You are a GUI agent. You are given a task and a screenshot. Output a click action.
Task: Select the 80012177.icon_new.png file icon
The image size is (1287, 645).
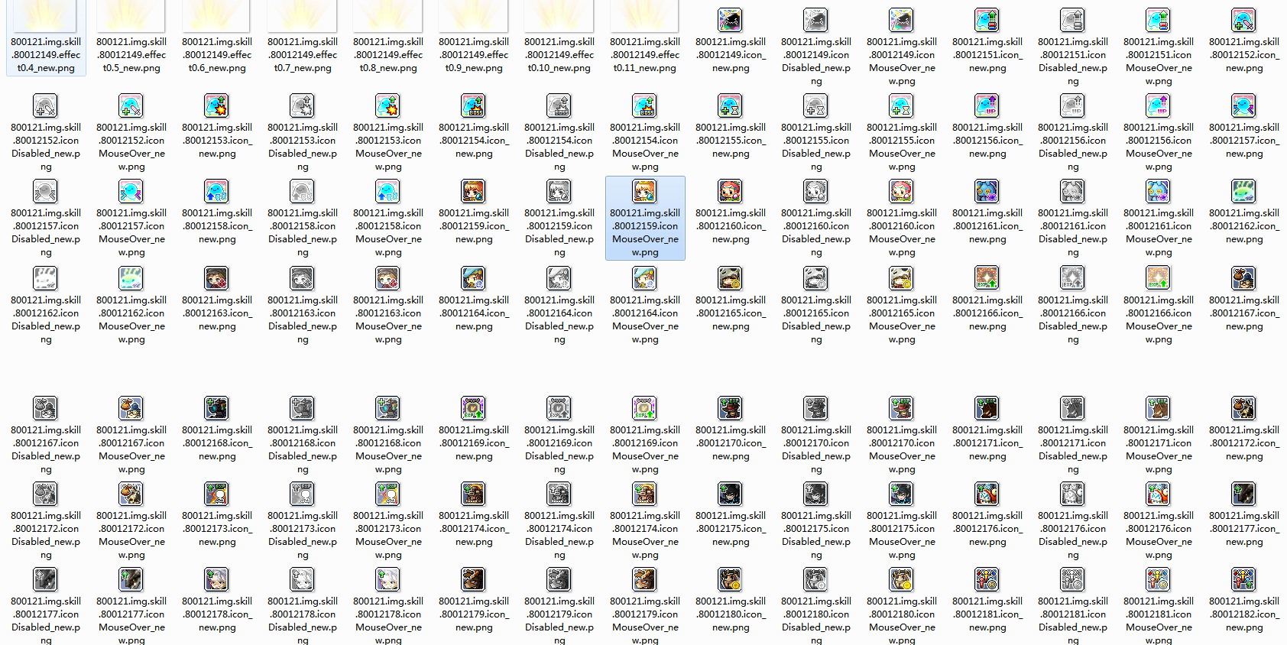pyautogui.click(x=1244, y=494)
